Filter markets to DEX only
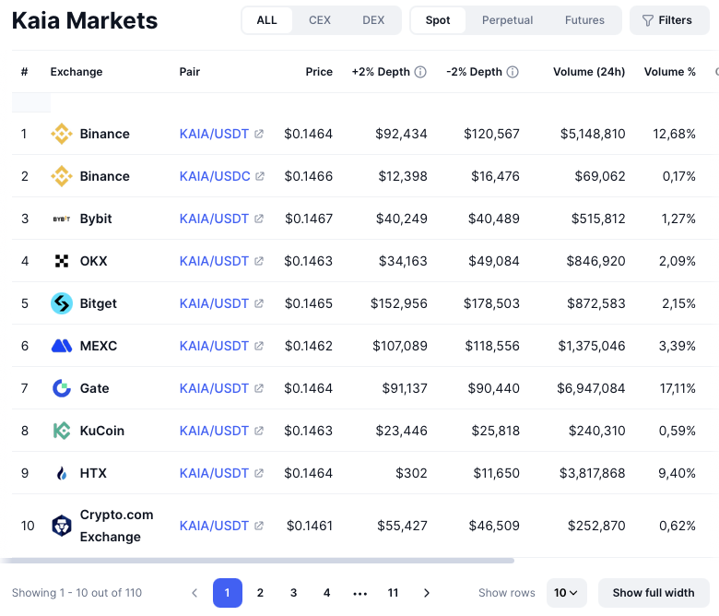This screenshot has height=616, width=719. point(373,20)
